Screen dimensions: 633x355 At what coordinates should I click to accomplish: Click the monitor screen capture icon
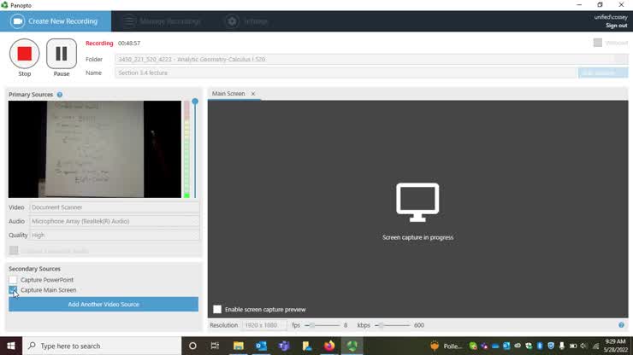coord(417,202)
